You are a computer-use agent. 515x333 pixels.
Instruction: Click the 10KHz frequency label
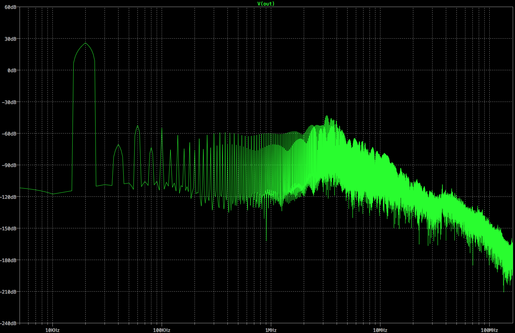(52, 330)
